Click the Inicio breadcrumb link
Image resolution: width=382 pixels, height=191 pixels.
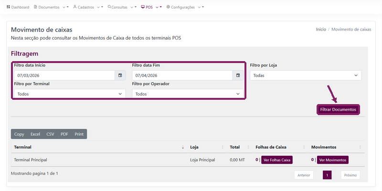(x=321, y=29)
